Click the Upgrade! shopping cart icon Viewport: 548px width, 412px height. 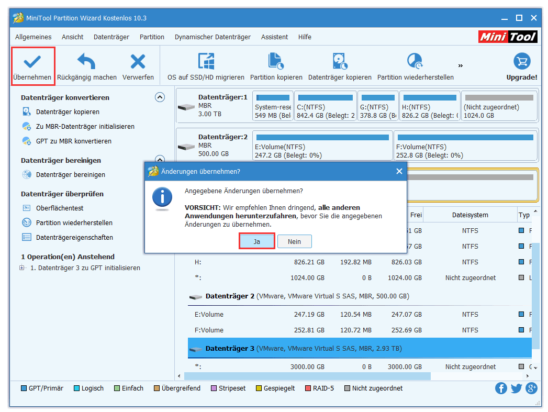522,61
